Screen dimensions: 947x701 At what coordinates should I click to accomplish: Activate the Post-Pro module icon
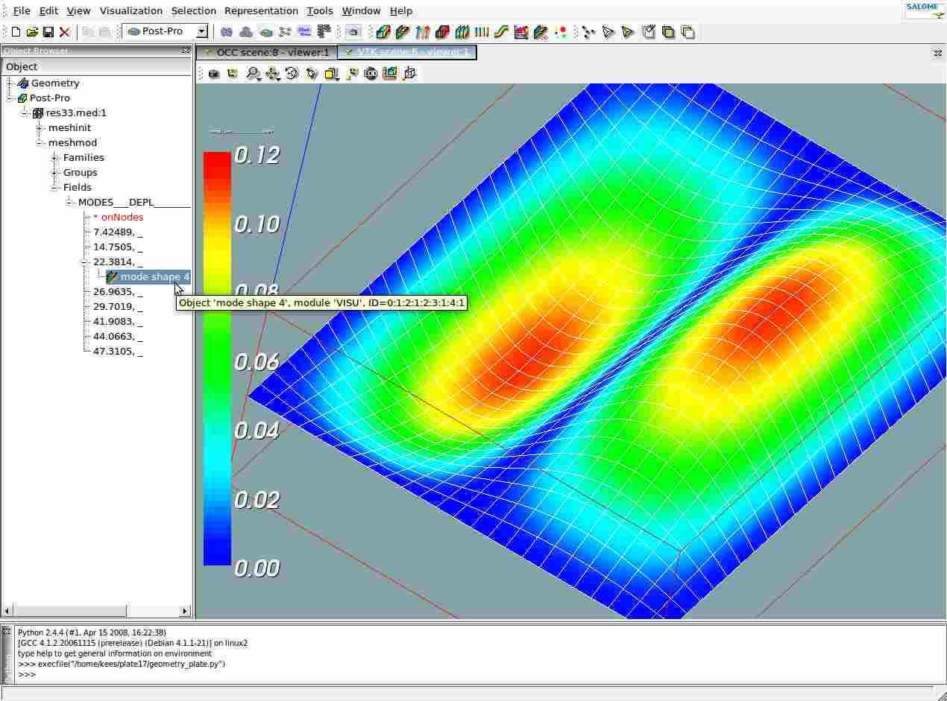pyautogui.click(x=265, y=32)
